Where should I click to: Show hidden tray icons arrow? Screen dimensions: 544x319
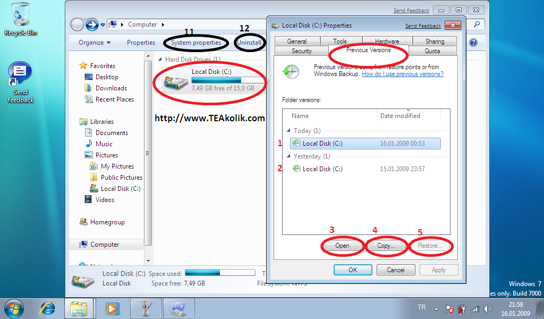point(437,308)
